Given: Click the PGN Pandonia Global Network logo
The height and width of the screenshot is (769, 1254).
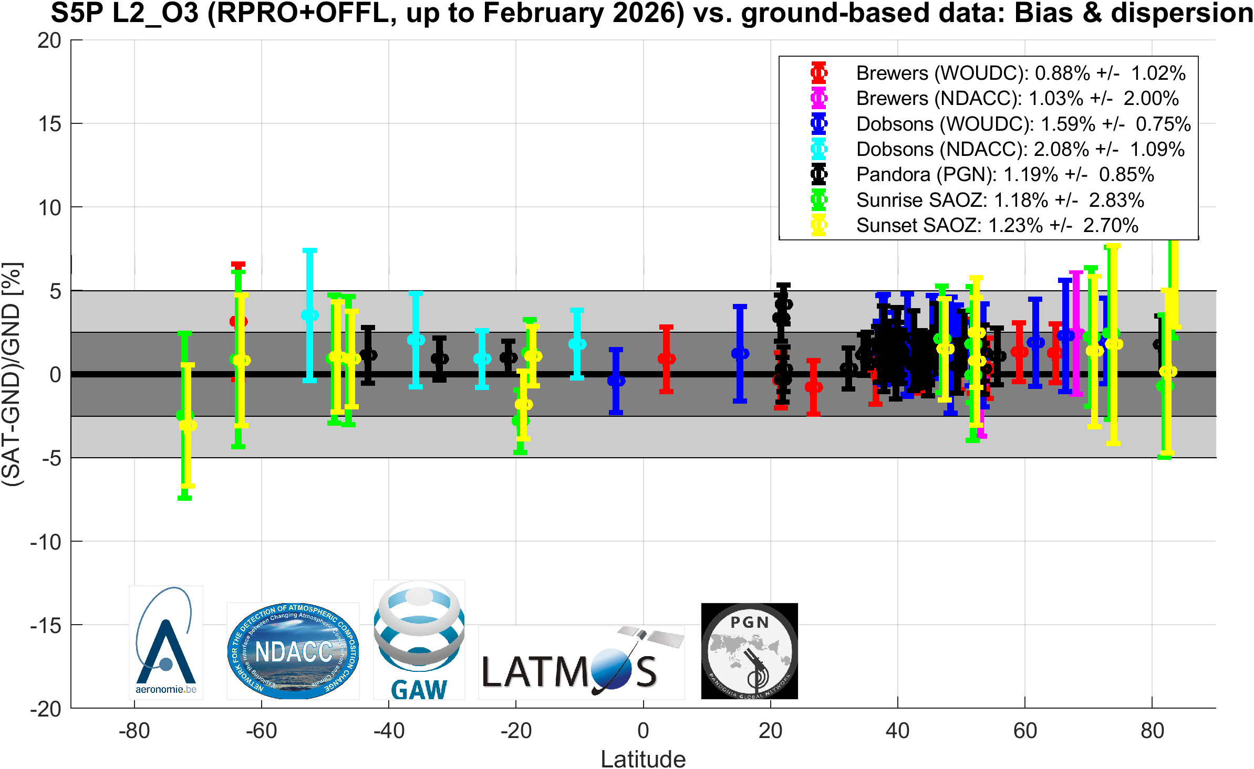Looking at the screenshot, I should click(x=750, y=651).
